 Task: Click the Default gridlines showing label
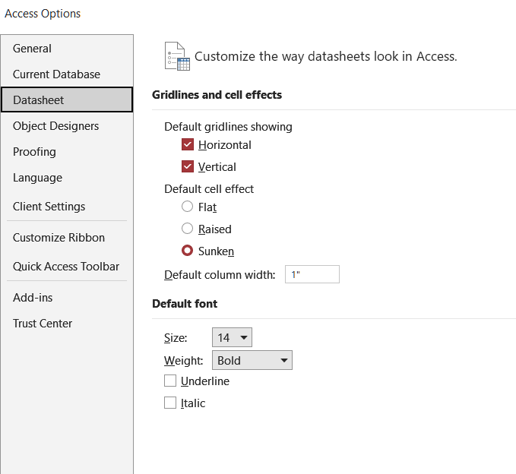tap(228, 127)
